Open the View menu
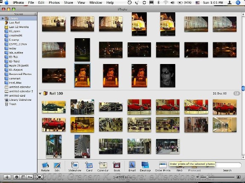Image resolution: width=245 pixels, height=183 pixels. click(81, 3)
